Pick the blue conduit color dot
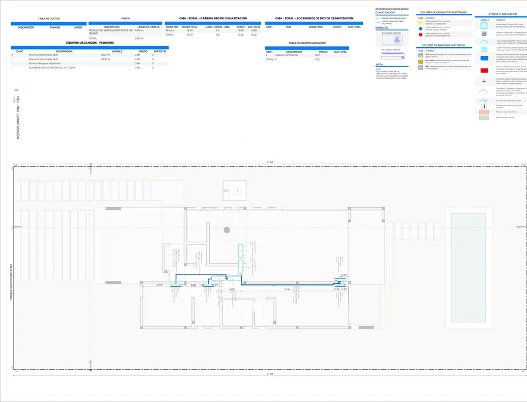527x402 pixels. point(420,29)
